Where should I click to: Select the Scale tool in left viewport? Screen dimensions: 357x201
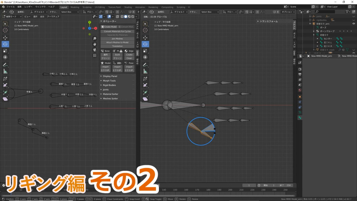pyautogui.click(x=5, y=51)
